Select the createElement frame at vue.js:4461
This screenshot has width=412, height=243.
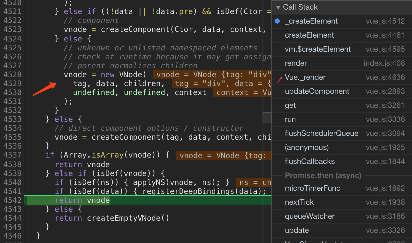[342, 35]
